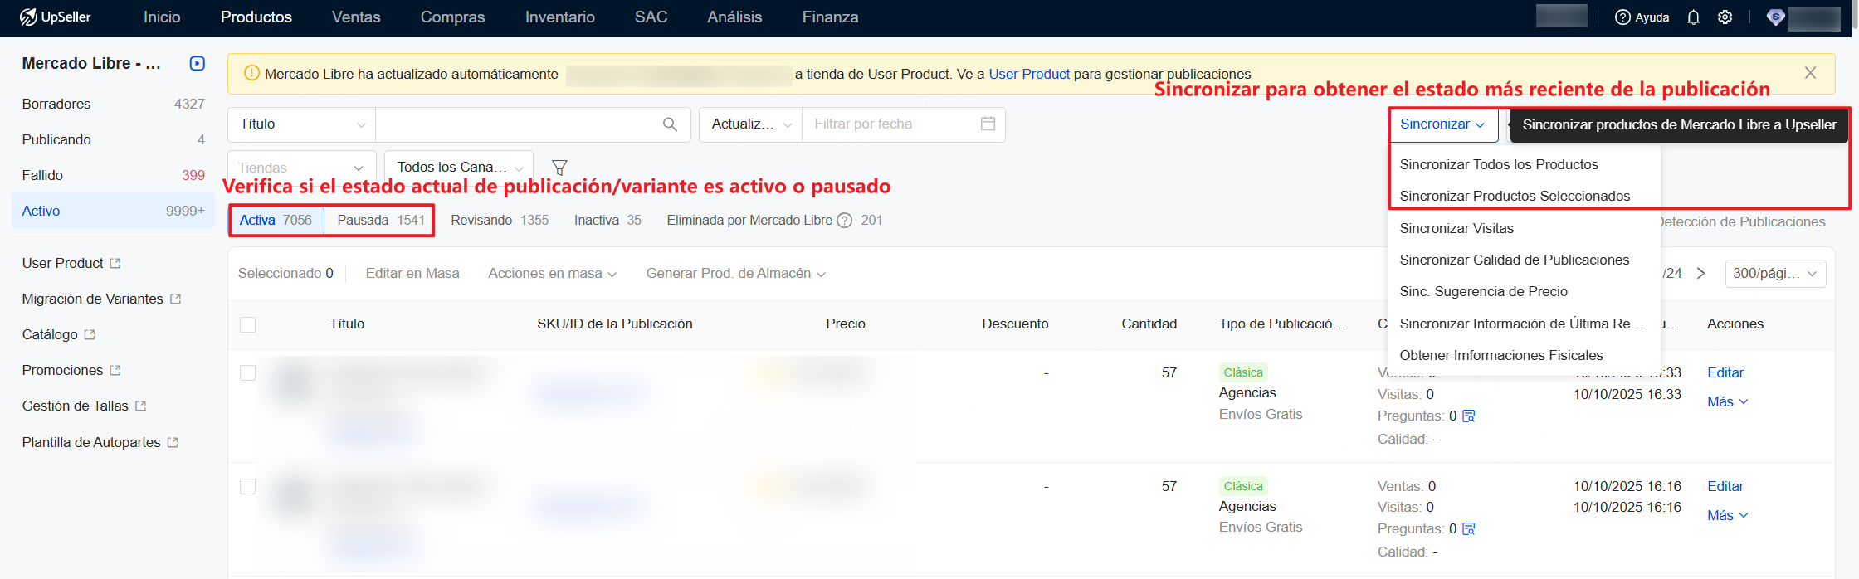Go to next page arrow
Image resolution: width=1859 pixels, height=579 pixels.
pos(1700,274)
